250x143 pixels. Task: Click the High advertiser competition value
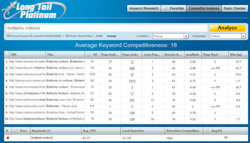[170, 138]
